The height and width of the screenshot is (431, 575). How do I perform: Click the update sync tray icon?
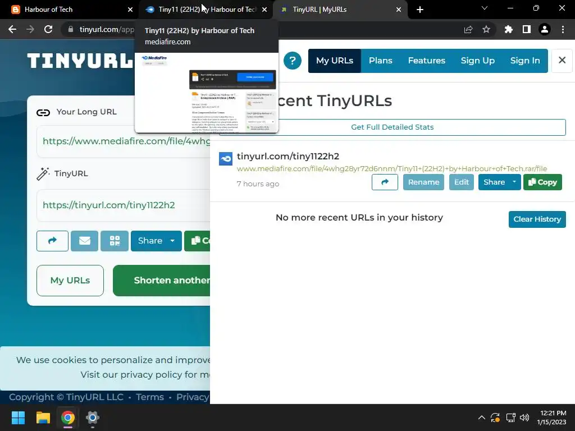(x=495, y=418)
